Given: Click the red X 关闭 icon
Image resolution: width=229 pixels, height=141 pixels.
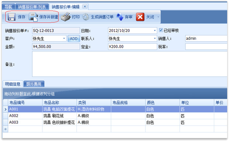Looking at the screenshot, I should tap(140, 17).
